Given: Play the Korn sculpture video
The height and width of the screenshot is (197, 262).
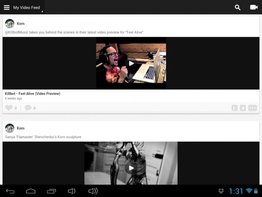Looking at the screenshot, I should pos(131,168).
